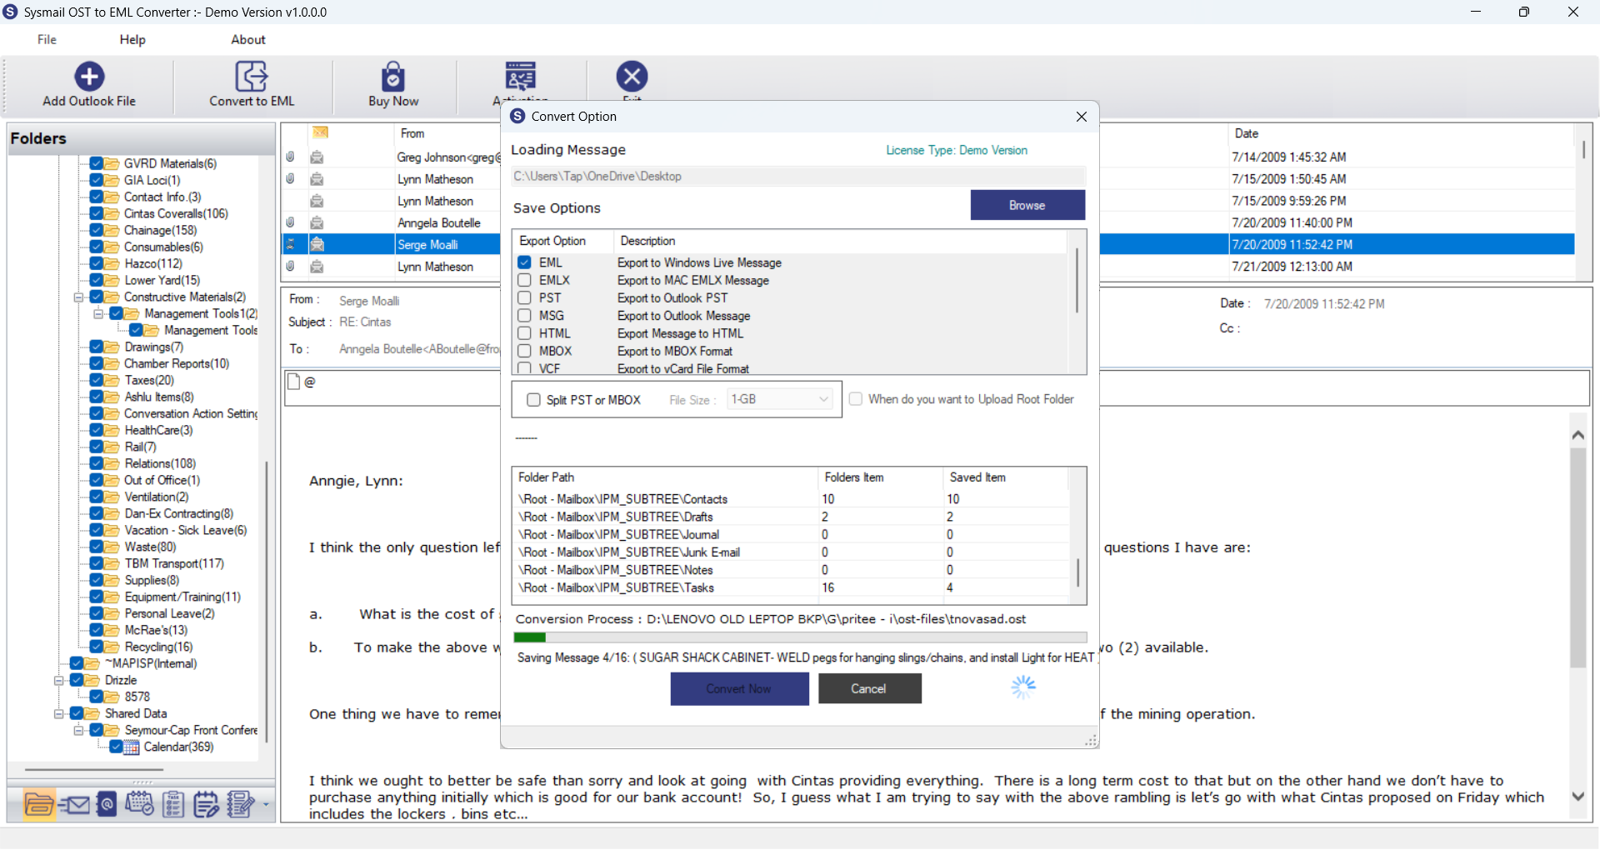Screen dimensions: 1600x850
Task: Click the attachment file icon in preview pane
Action: tap(293, 382)
